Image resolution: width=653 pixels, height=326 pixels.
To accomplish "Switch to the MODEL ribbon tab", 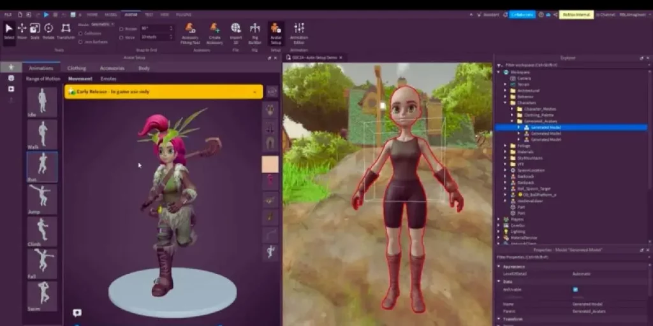I will [x=111, y=15].
